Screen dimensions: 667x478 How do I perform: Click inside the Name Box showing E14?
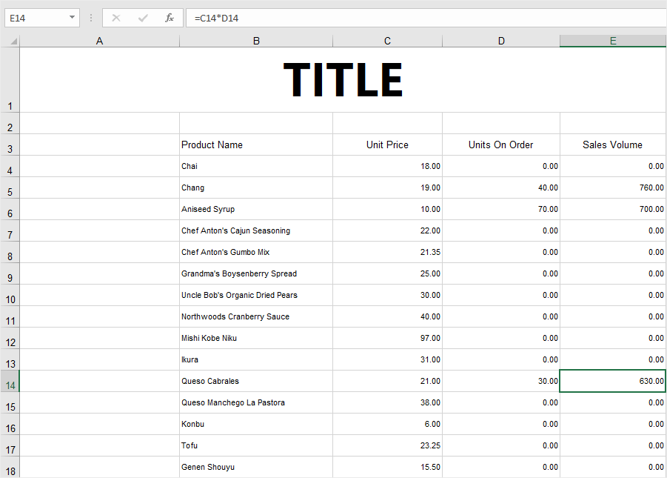(x=34, y=18)
